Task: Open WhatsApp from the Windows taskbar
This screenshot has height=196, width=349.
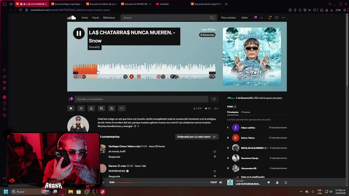Action: pos(87,192)
